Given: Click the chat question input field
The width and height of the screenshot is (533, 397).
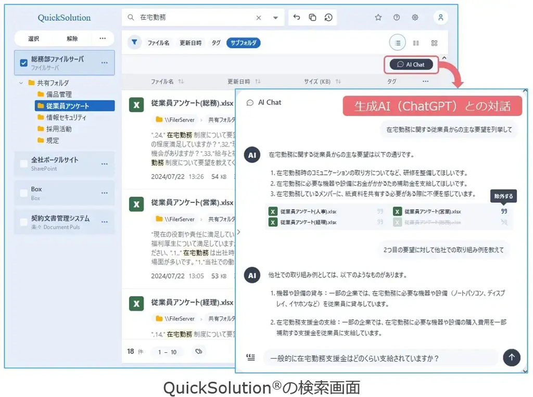Looking at the screenshot, I should (x=364, y=357).
